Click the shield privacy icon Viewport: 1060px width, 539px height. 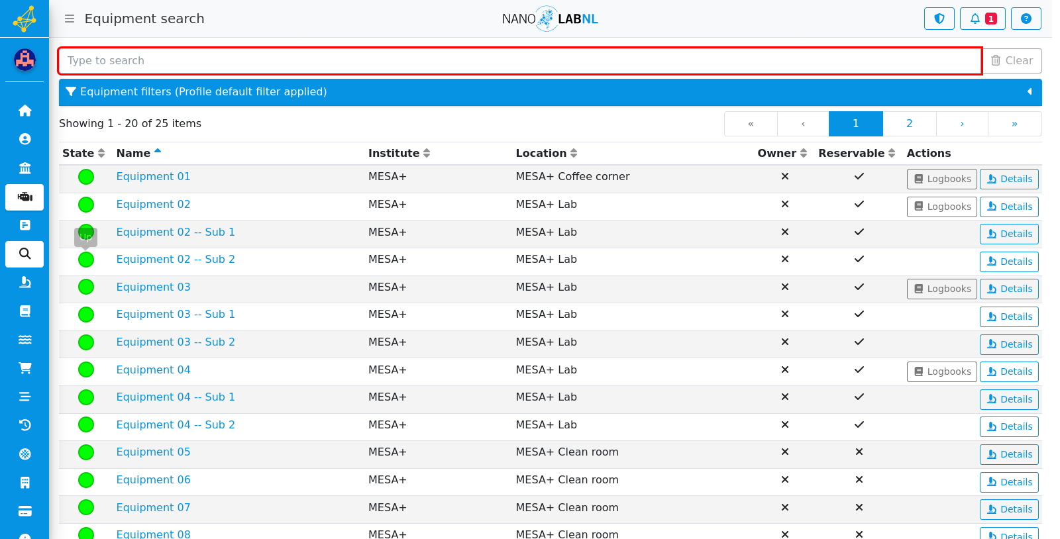pos(939,19)
